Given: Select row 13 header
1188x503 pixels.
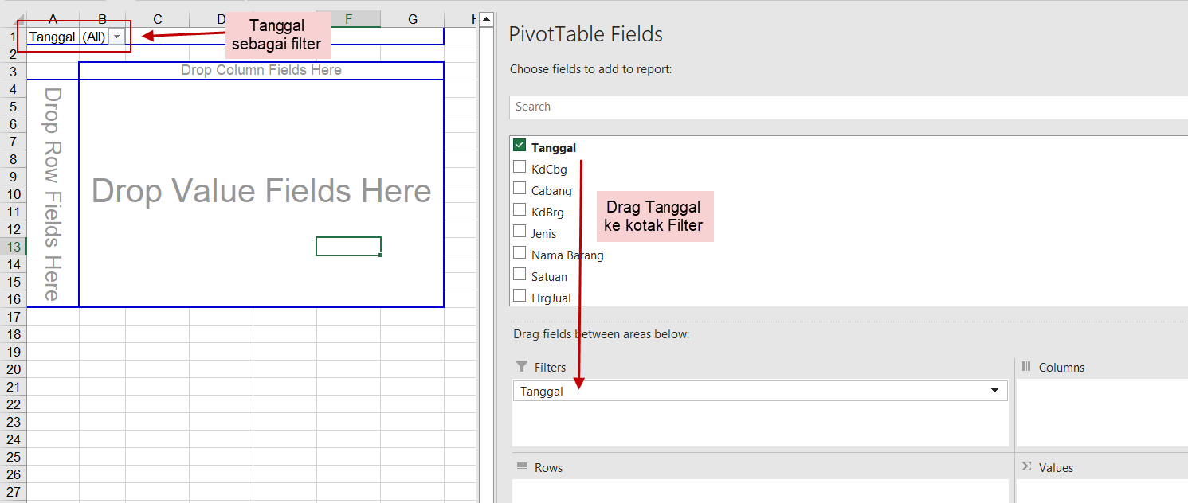Looking at the screenshot, I should click(14, 247).
